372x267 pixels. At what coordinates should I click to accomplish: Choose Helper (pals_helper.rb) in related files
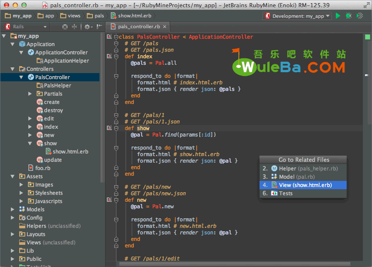pyautogui.click(x=303, y=168)
